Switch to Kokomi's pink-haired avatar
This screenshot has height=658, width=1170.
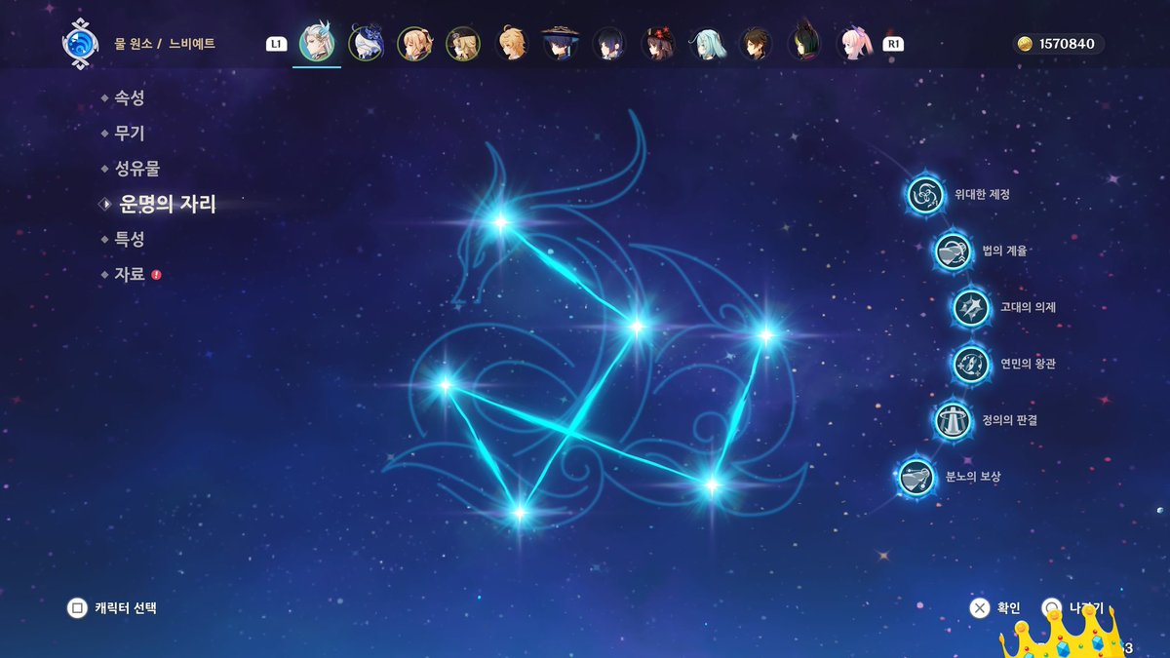pyautogui.click(x=854, y=44)
